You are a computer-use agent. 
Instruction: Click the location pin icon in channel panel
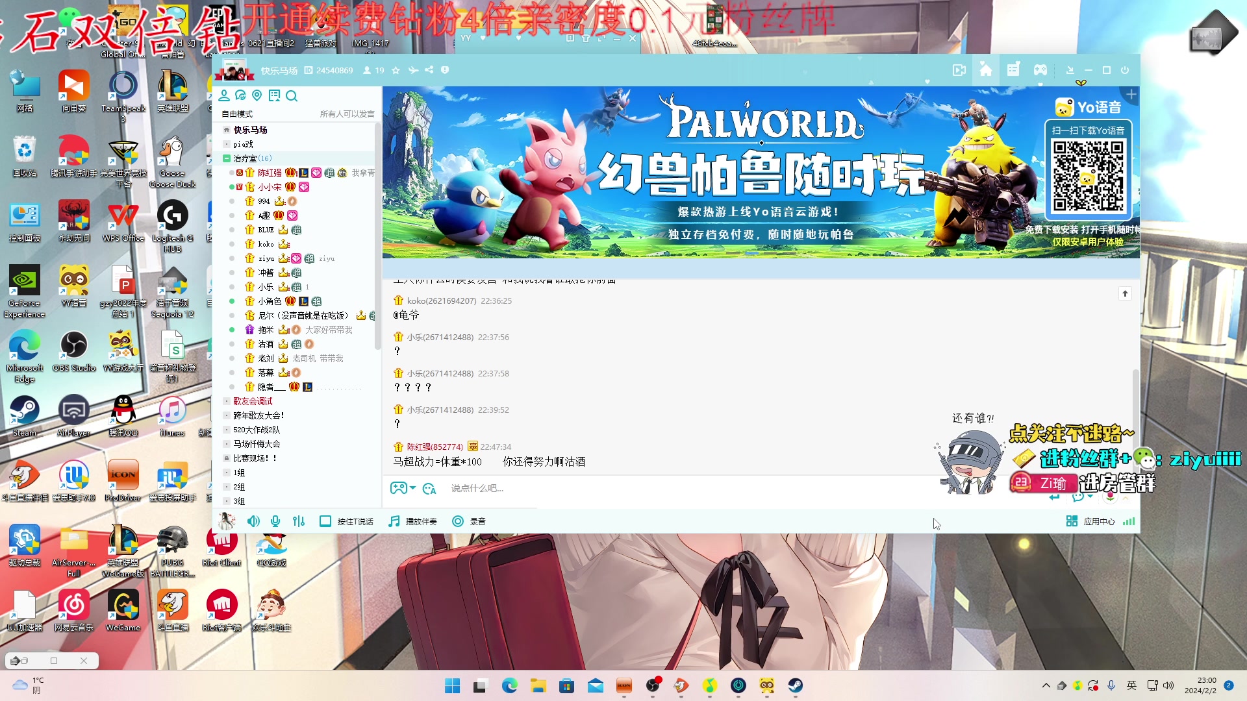click(257, 96)
